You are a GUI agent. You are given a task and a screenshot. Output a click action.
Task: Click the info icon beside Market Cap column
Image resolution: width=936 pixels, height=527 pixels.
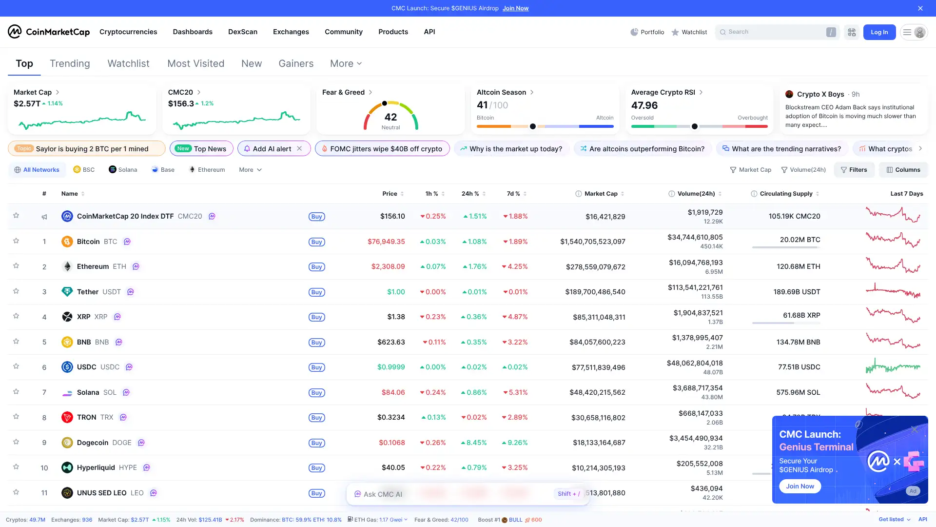pos(579,194)
